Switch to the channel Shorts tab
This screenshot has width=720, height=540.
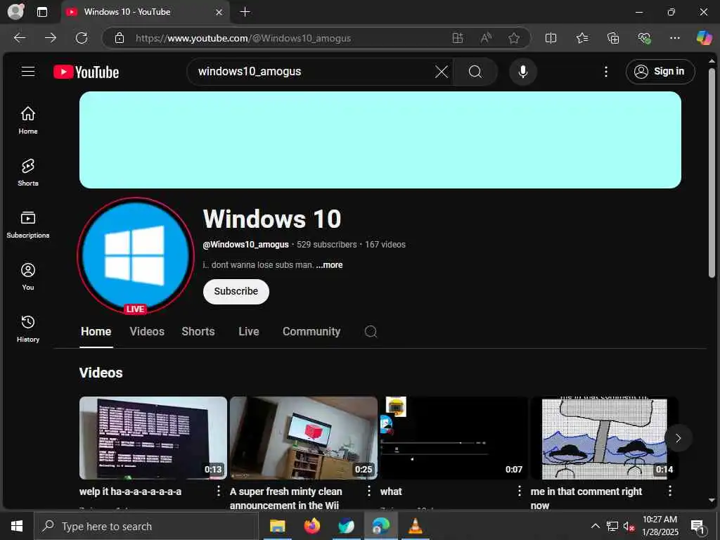click(198, 332)
